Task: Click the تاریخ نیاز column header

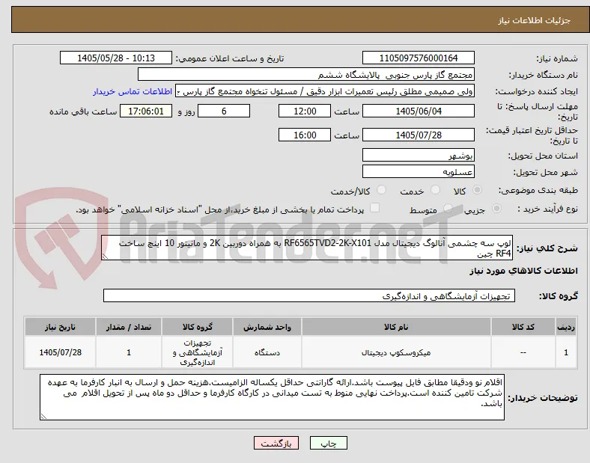Action: click(60, 327)
